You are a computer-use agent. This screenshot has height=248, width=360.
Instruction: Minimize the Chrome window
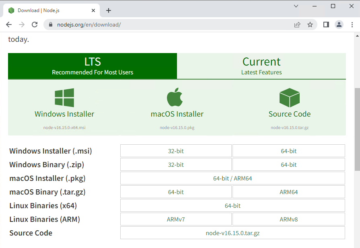click(x=315, y=6)
